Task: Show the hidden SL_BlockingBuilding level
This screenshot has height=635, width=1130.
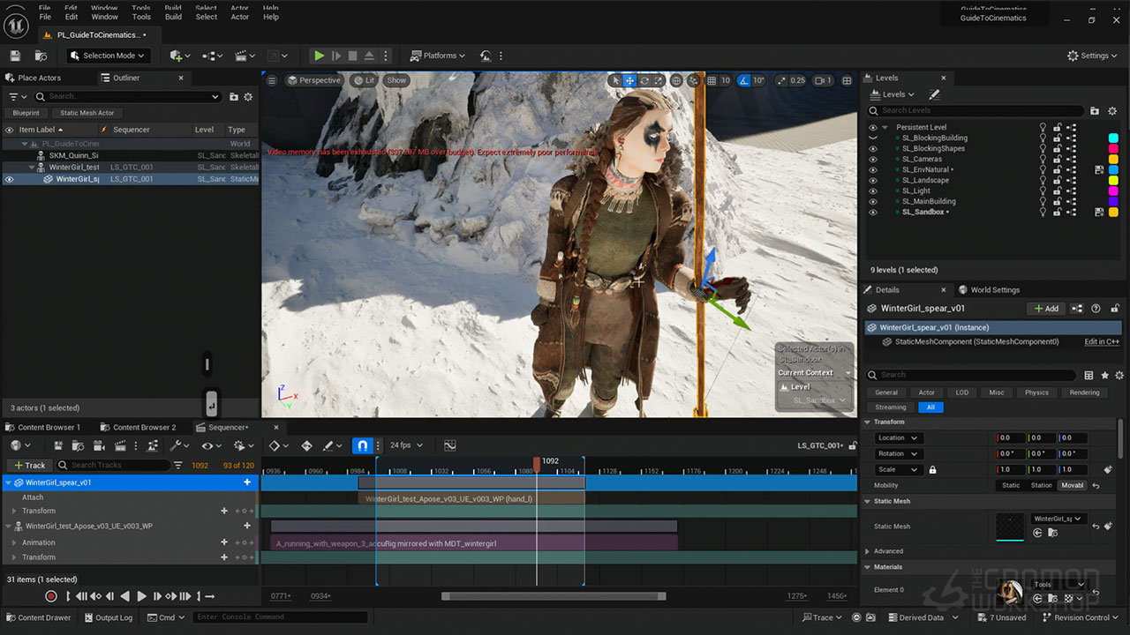Action: tap(873, 138)
